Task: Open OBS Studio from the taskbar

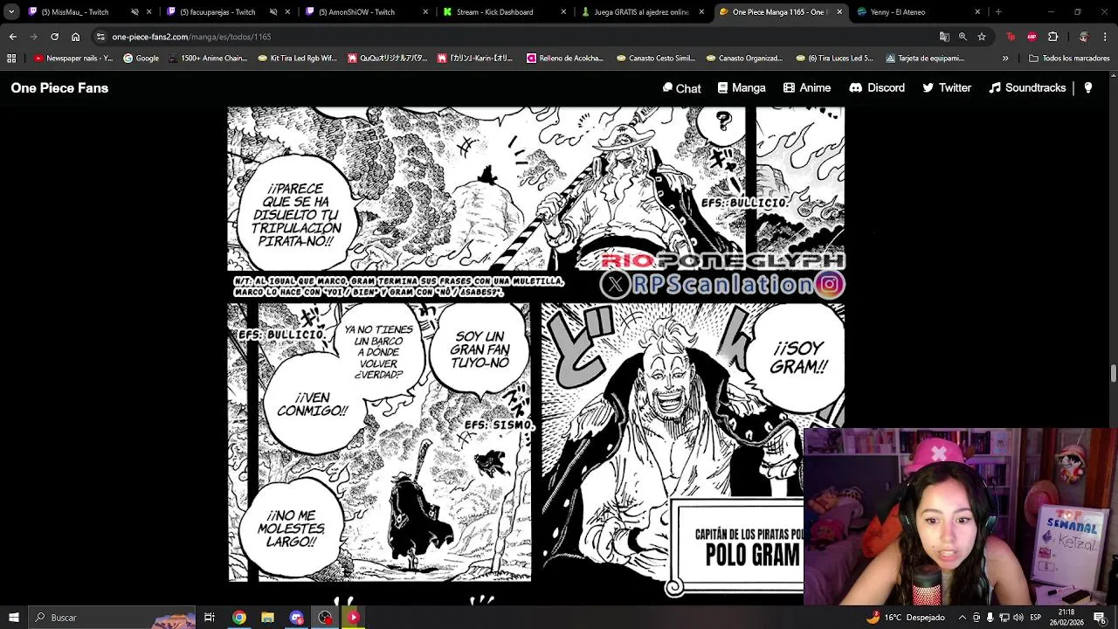Action: tap(325, 618)
